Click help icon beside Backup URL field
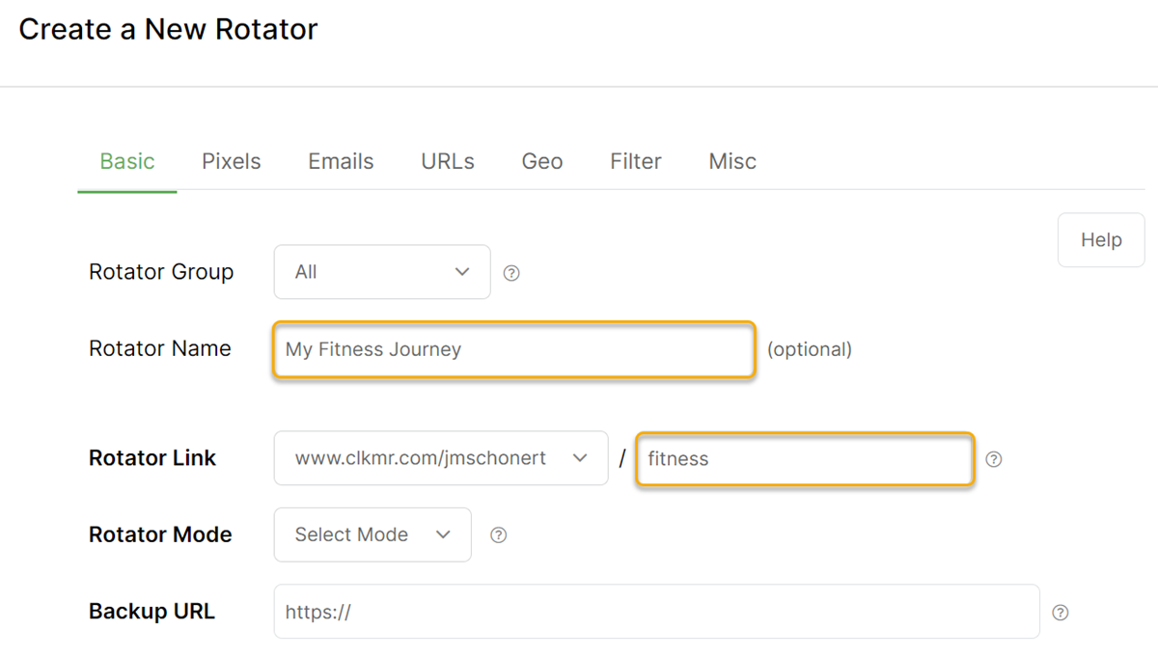The image size is (1158, 657). 1061,613
